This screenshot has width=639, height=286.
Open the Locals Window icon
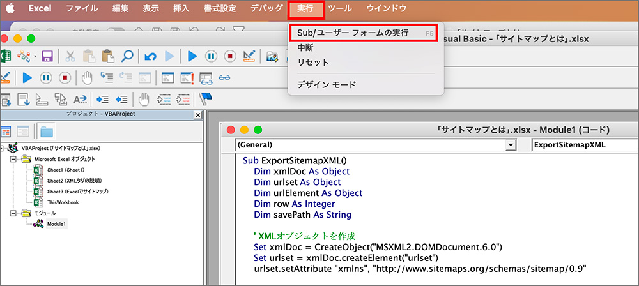pyautogui.click(x=167, y=77)
